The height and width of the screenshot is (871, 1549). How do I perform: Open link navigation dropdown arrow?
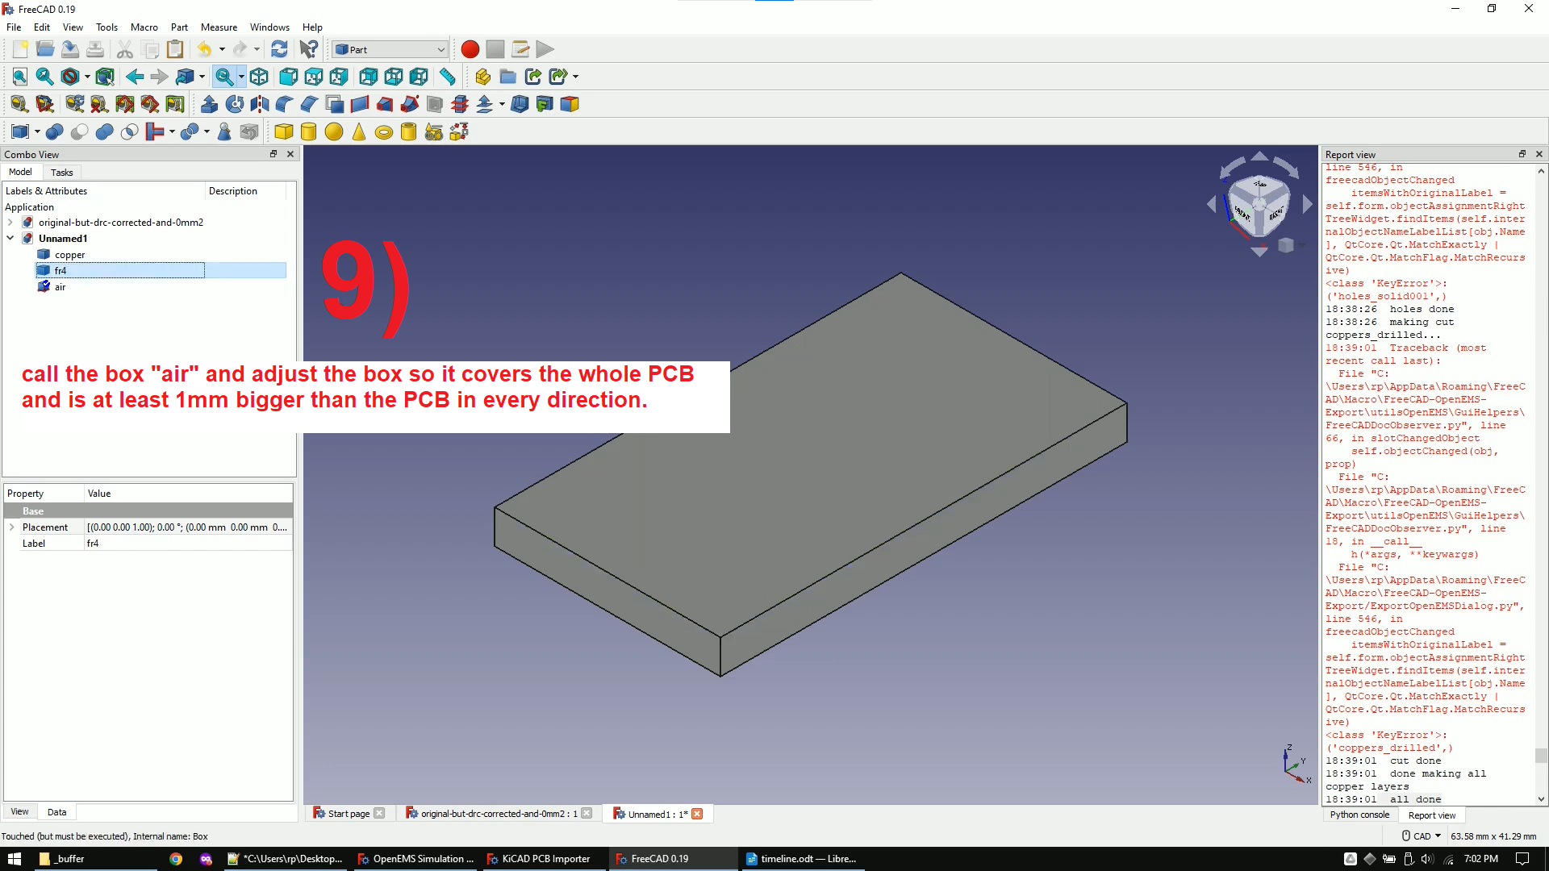click(x=202, y=77)
